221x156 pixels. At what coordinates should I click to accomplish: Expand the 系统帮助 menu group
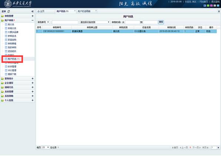[33, 96]
